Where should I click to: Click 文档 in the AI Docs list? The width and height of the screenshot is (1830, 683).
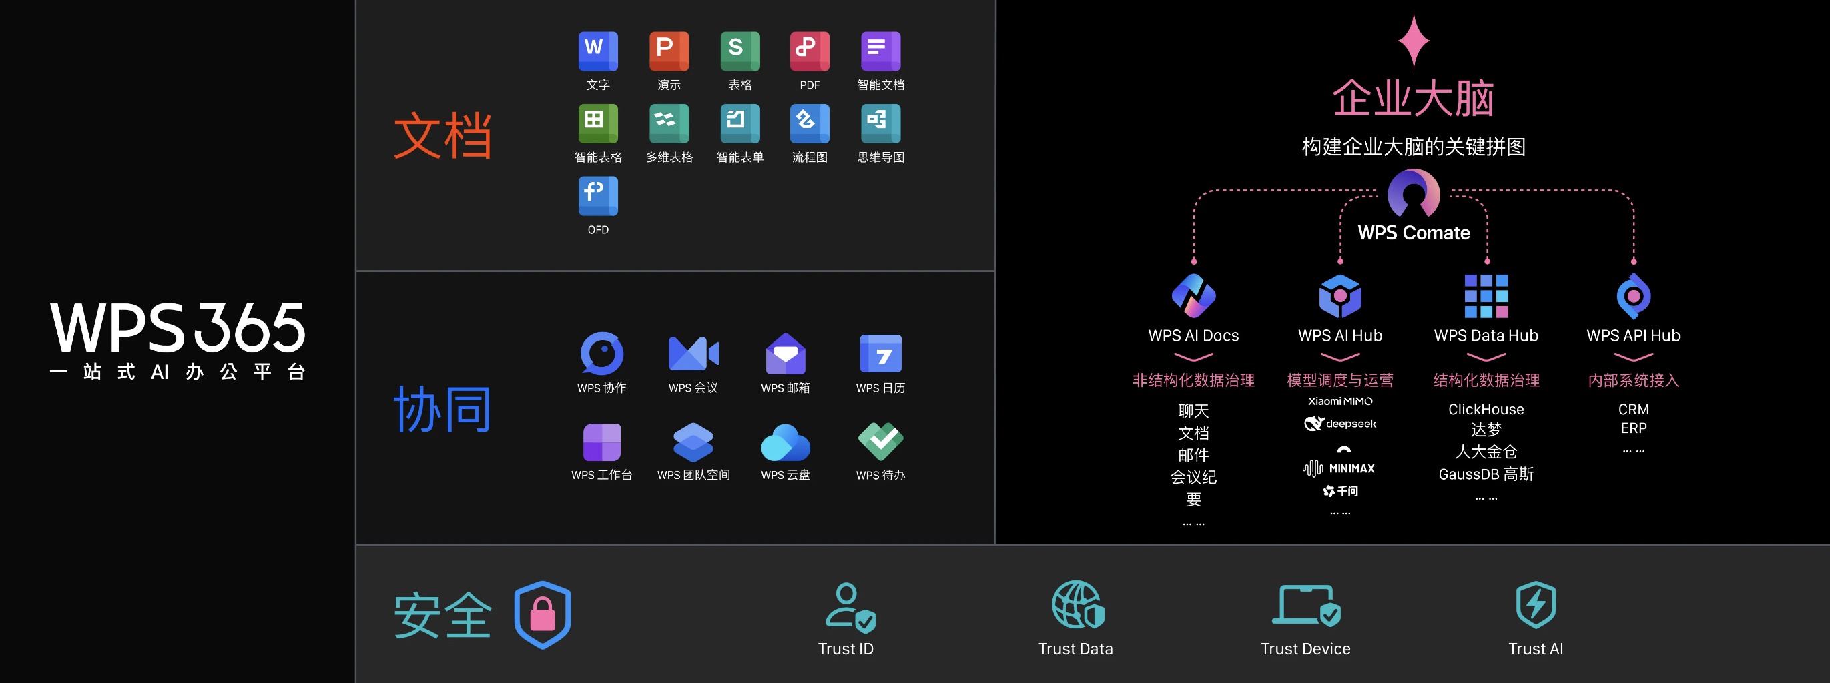tap(1193, 432)
